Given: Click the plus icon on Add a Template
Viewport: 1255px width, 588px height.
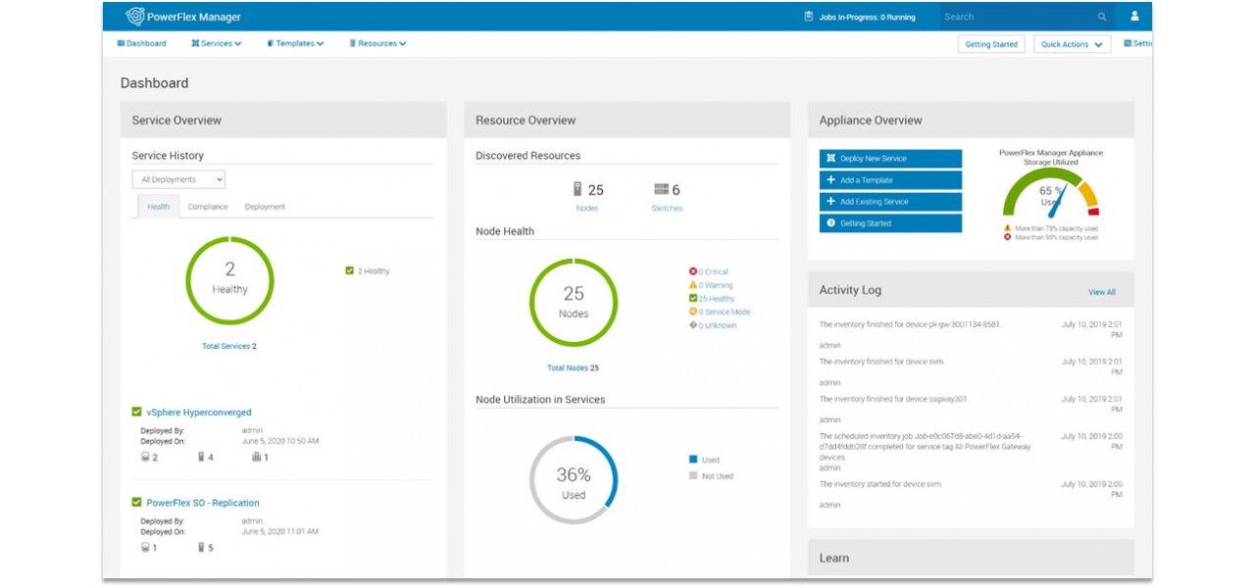Looking at the screenshot, I should (830, 180).
